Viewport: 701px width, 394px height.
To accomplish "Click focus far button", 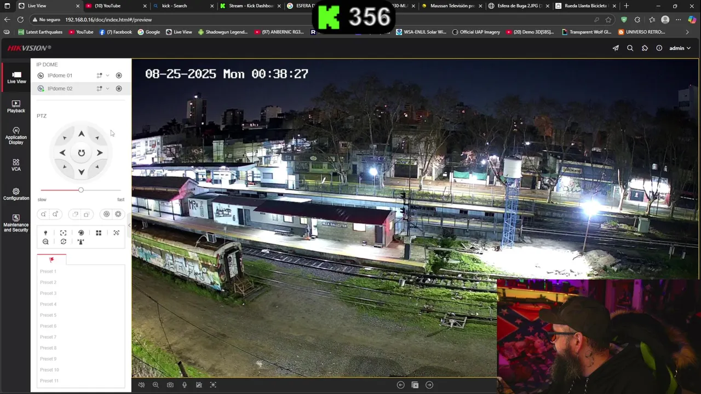I will [87, 214].
